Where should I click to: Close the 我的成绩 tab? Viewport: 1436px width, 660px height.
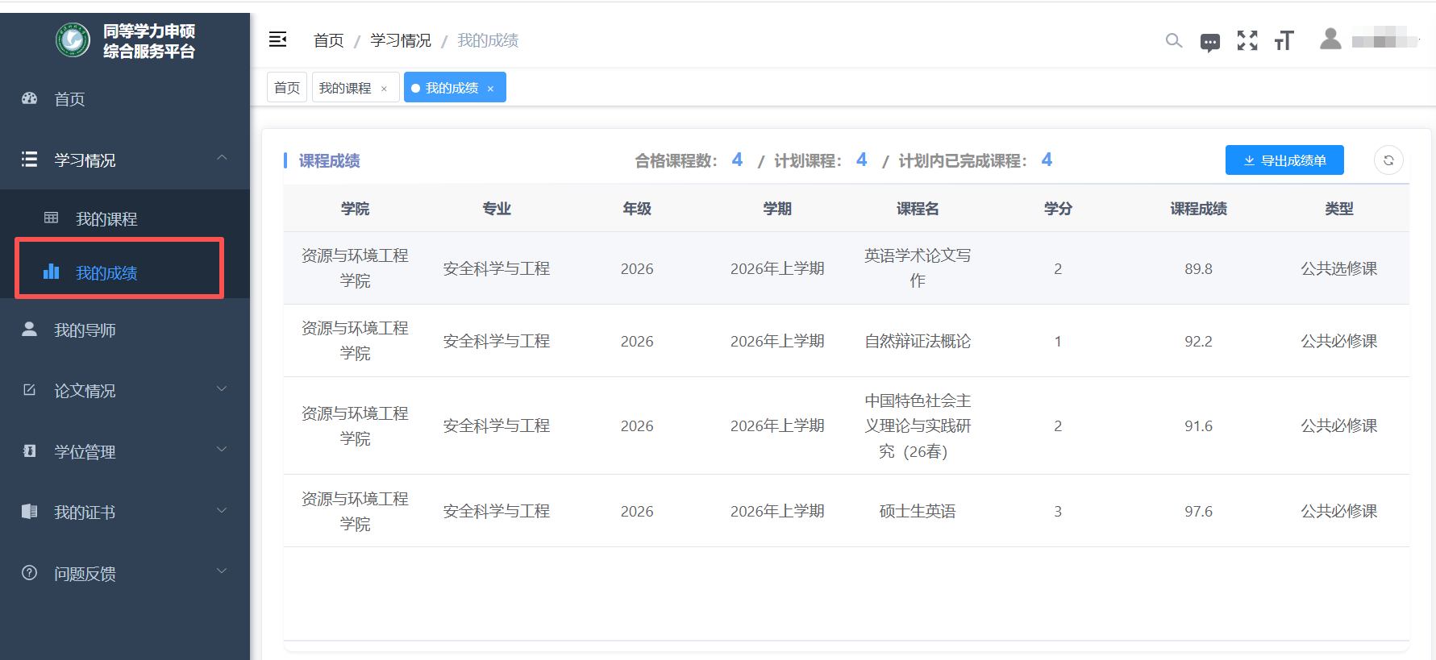click(490, 89)
